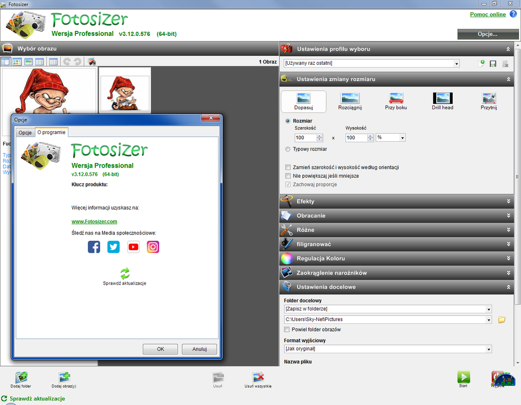Enable Powiel folder obrazów checkbox
This screenshot has width=521, height=405.
pos(287,330)
